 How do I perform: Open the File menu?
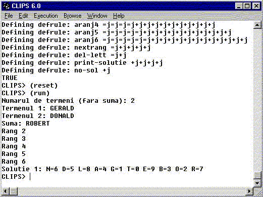coord(9,16)
